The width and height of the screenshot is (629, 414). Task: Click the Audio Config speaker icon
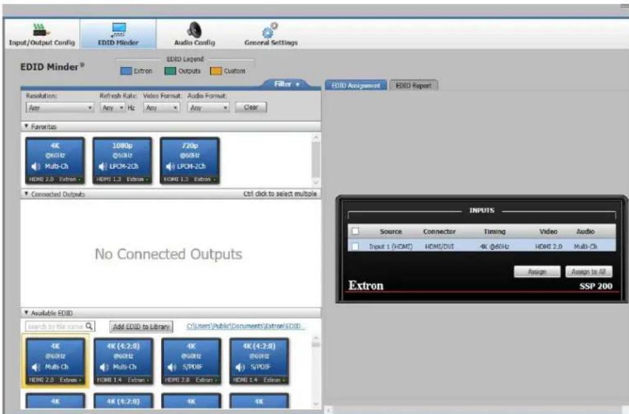click(195, 29)
